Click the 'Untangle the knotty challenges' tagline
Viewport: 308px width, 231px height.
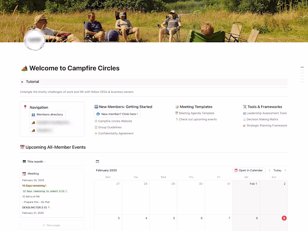77,92
